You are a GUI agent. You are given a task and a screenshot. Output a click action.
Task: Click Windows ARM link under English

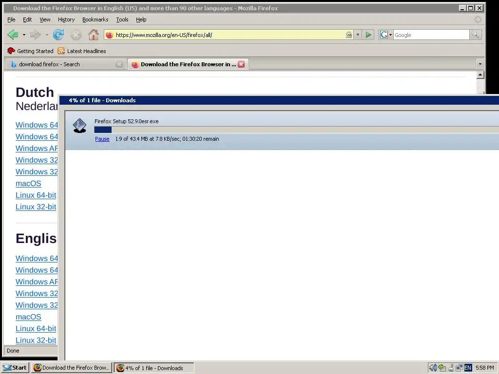(x=37, y=282)
